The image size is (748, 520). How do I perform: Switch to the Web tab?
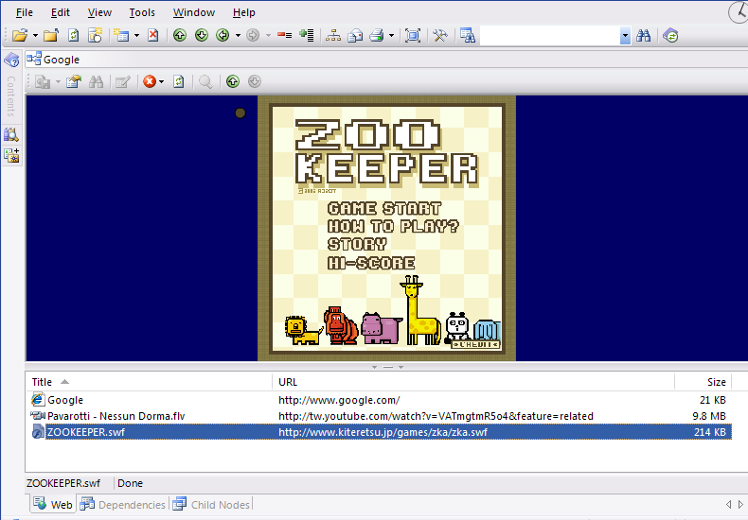(53, 504)
